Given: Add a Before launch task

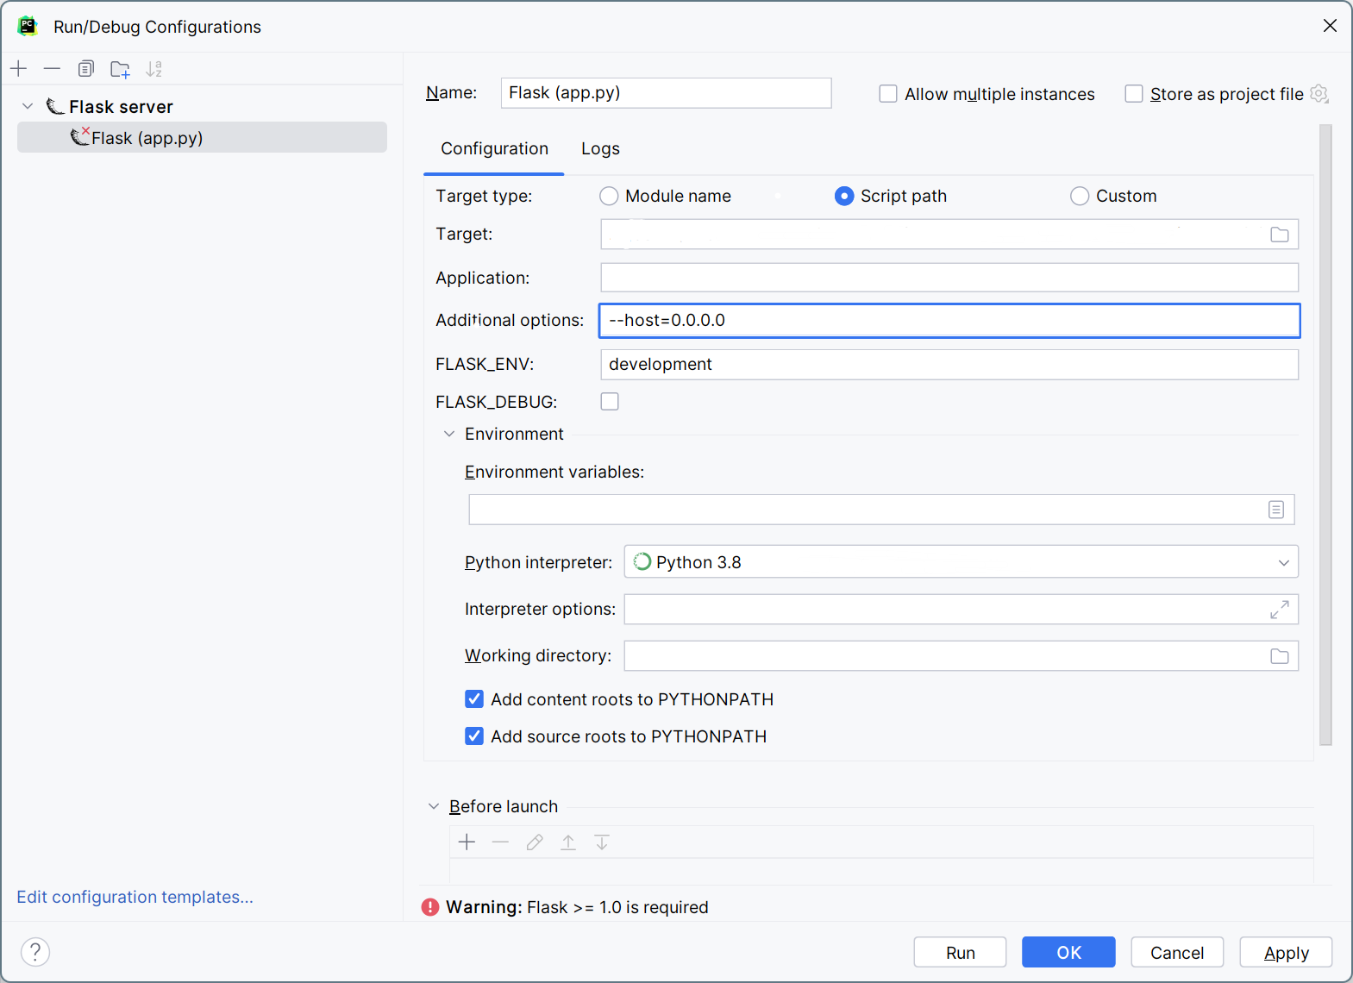Looking at the screenshot, I should pyautogui.click(x=467, y=842).
